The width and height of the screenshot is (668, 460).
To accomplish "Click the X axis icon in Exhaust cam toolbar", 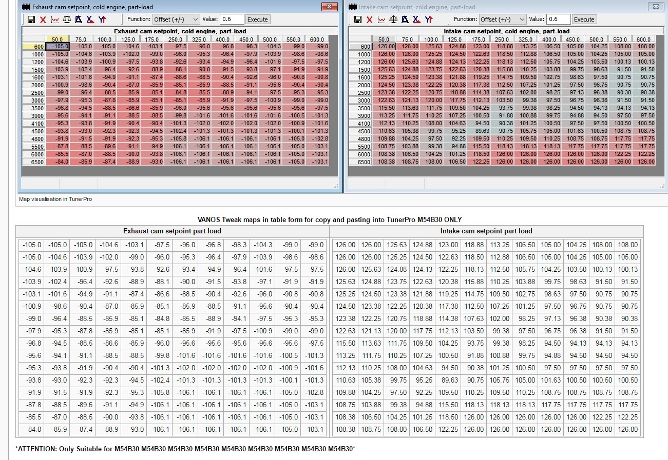I will point(90,19).
